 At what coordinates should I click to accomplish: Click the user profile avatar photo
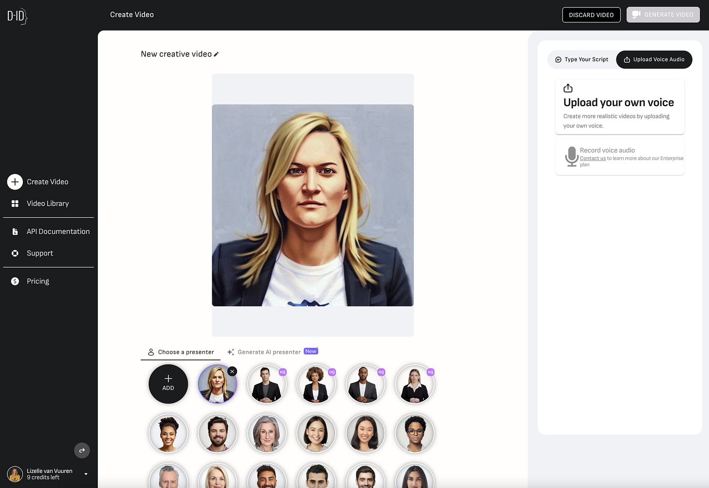(x=15, y=474)
